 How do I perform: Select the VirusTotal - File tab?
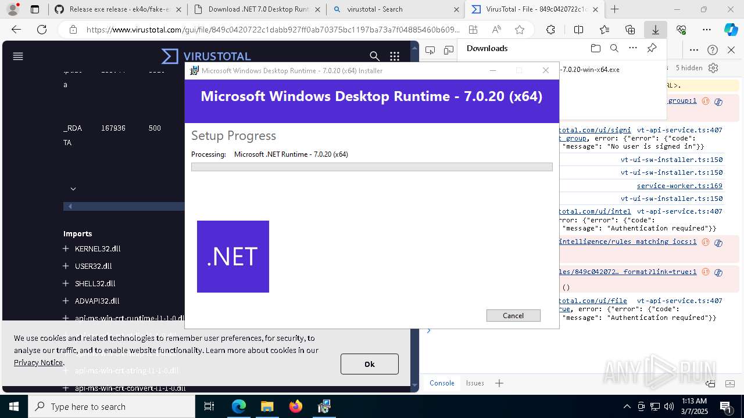534,9
